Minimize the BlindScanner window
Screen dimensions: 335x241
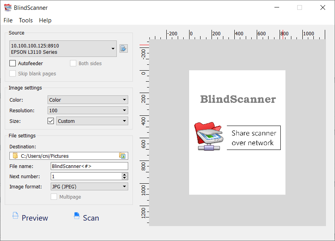pyautogui.click(x=277, y=7)
